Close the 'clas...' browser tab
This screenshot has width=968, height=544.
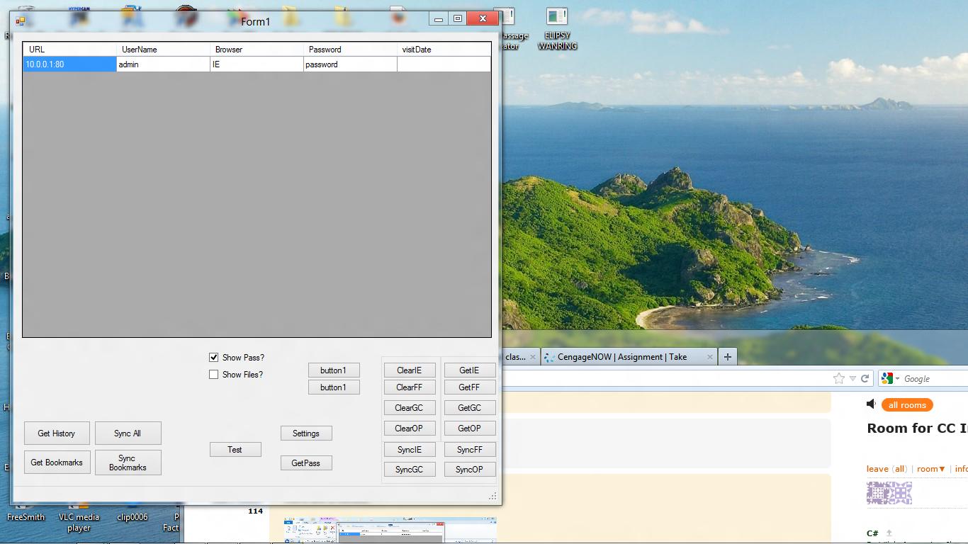(x=533, y=357)
